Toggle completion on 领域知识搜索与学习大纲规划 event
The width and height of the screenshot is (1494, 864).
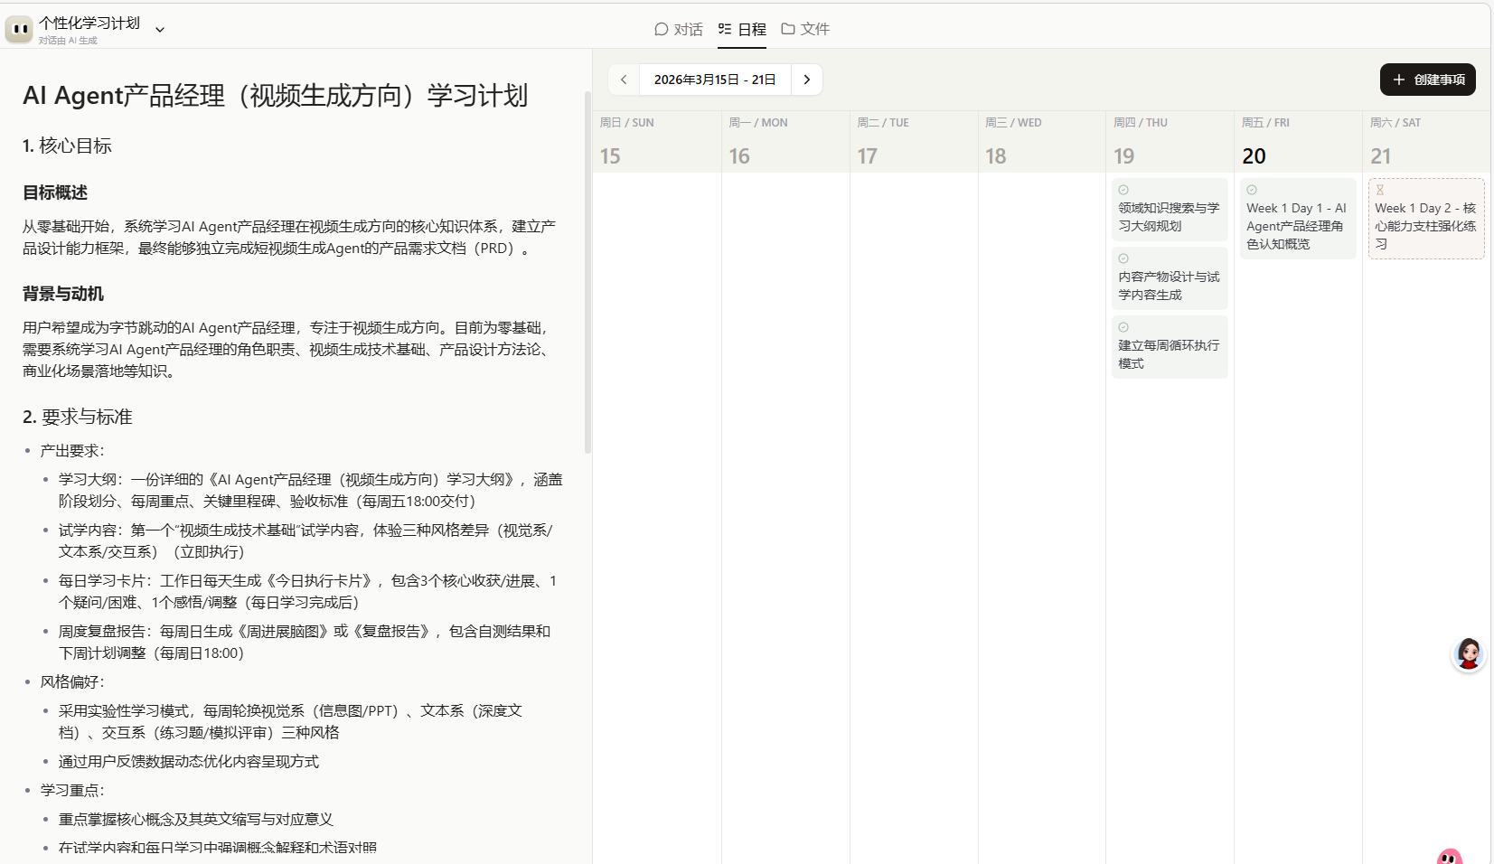[x=1123, y=189]
